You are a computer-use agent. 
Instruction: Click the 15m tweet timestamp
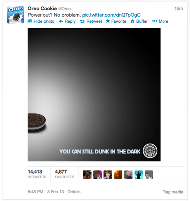click(x=178, y=9)
